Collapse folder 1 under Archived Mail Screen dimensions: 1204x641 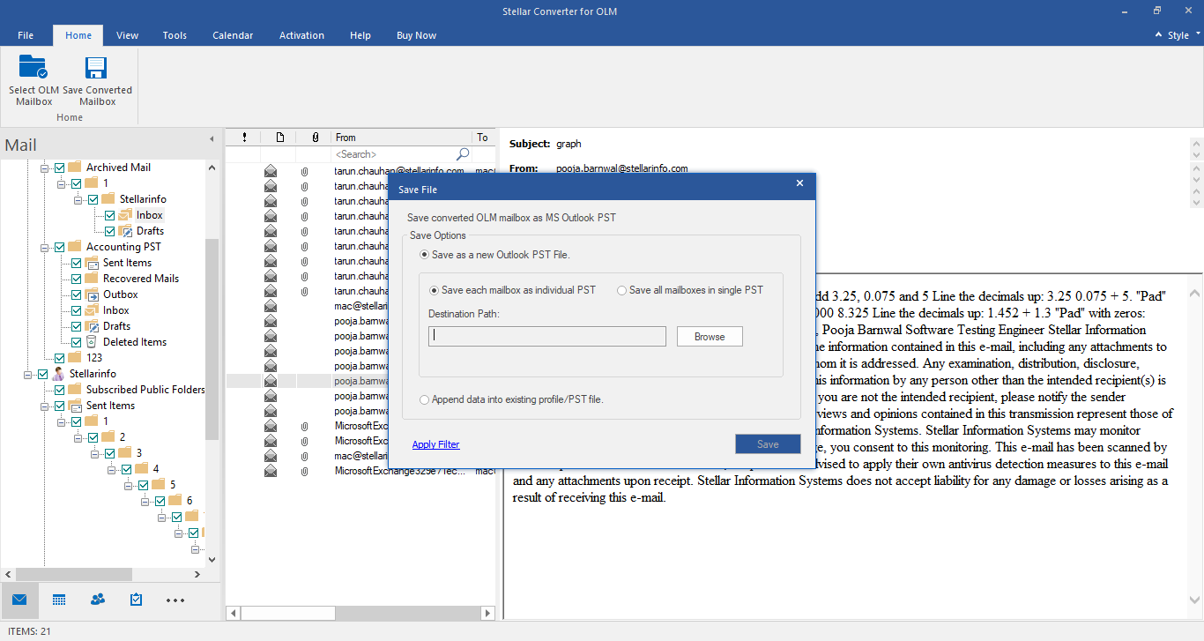click(x=62, y=183)
